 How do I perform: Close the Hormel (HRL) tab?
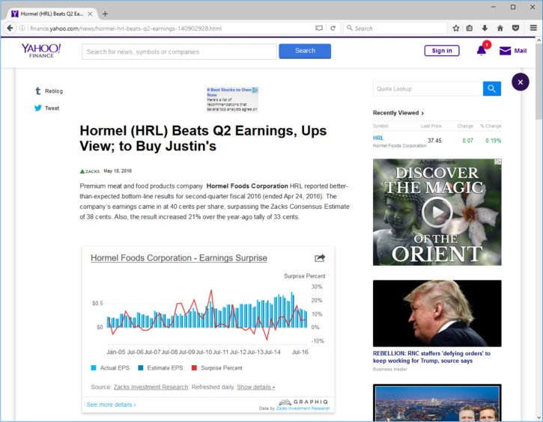(90, 13)
